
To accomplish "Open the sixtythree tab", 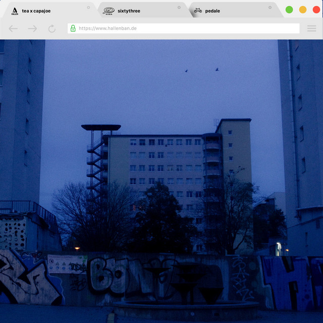I will (144, 11).
